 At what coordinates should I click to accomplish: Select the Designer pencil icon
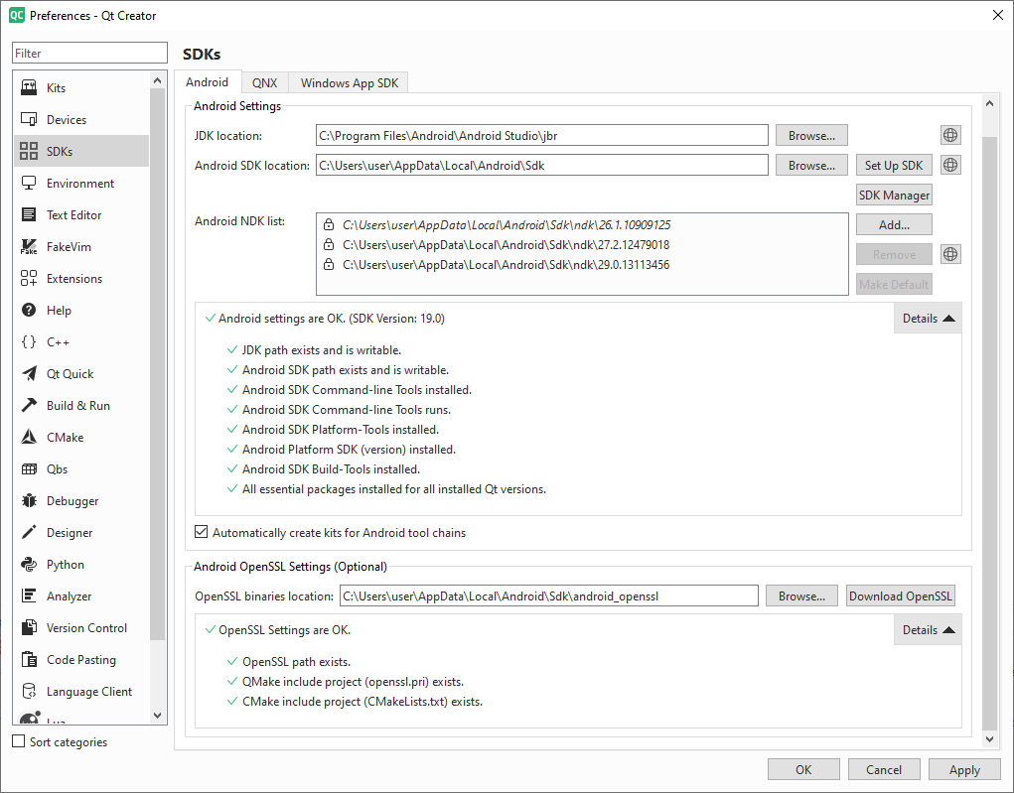click(29, 532)
